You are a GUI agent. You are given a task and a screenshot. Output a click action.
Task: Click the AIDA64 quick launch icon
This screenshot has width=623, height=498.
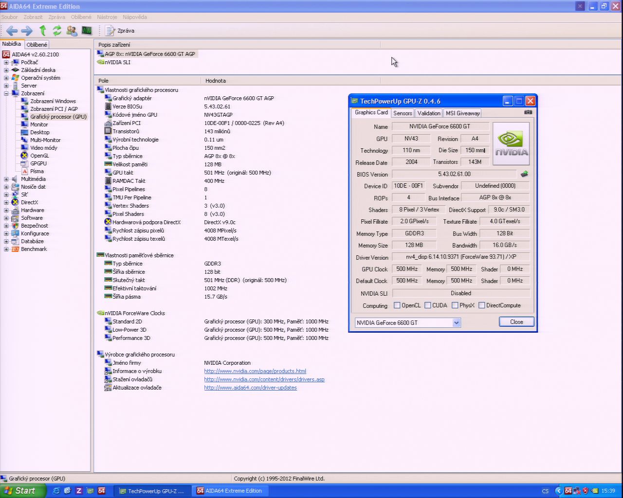pos(101,491)
